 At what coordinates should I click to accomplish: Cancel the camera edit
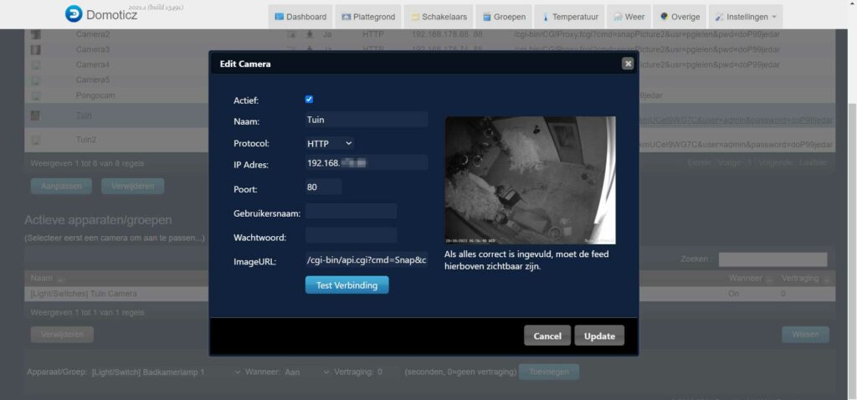[547, 336]
